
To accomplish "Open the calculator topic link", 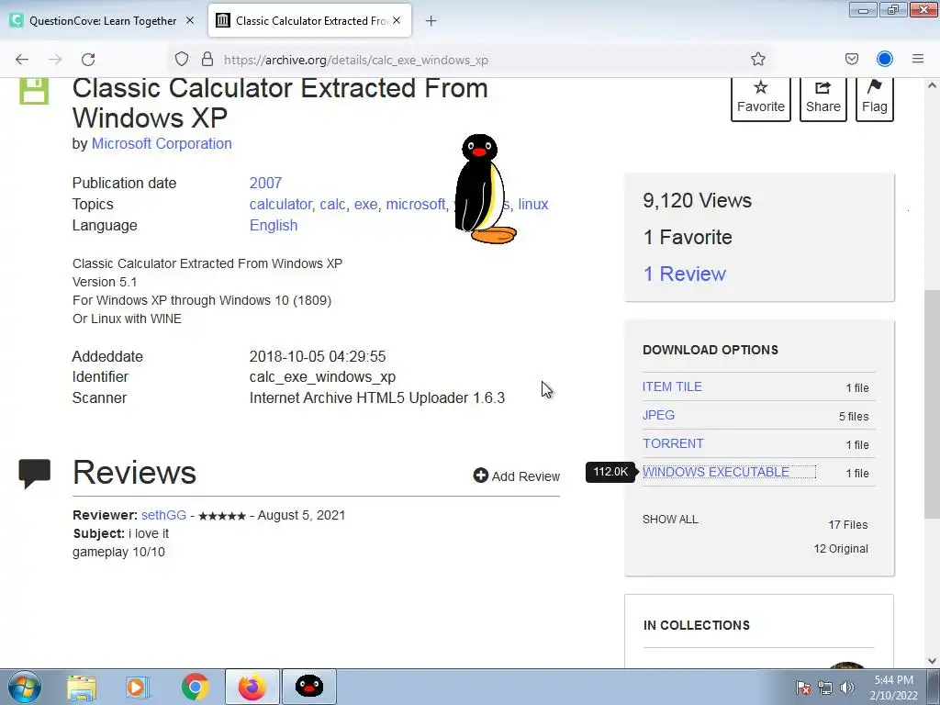I will pos(281,205).
